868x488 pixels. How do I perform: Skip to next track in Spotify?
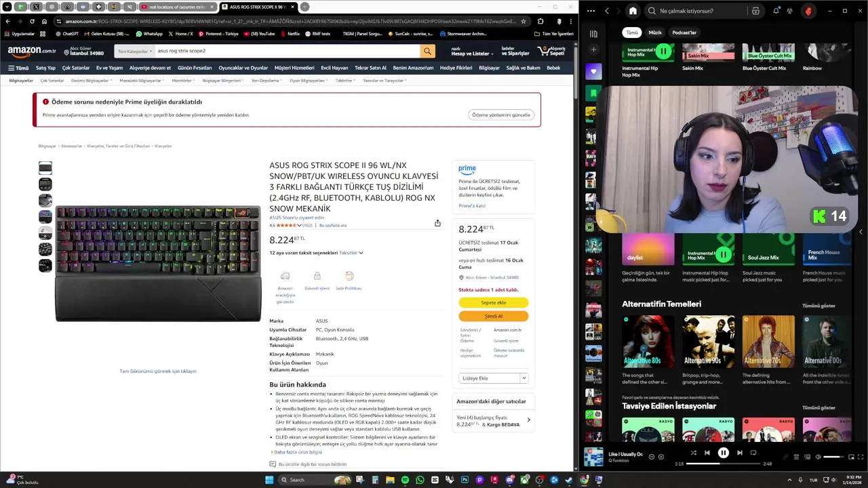click(739, 453)
